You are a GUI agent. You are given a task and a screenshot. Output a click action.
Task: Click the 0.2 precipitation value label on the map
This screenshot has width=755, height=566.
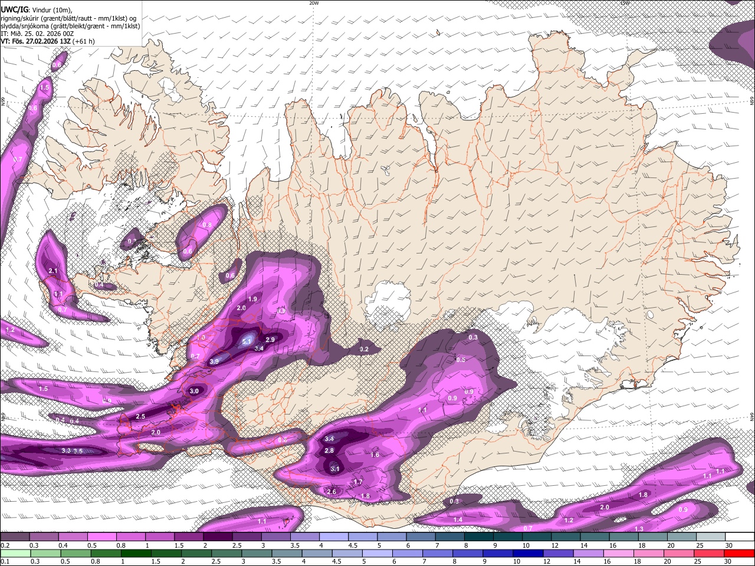click(x=364, y=349)
